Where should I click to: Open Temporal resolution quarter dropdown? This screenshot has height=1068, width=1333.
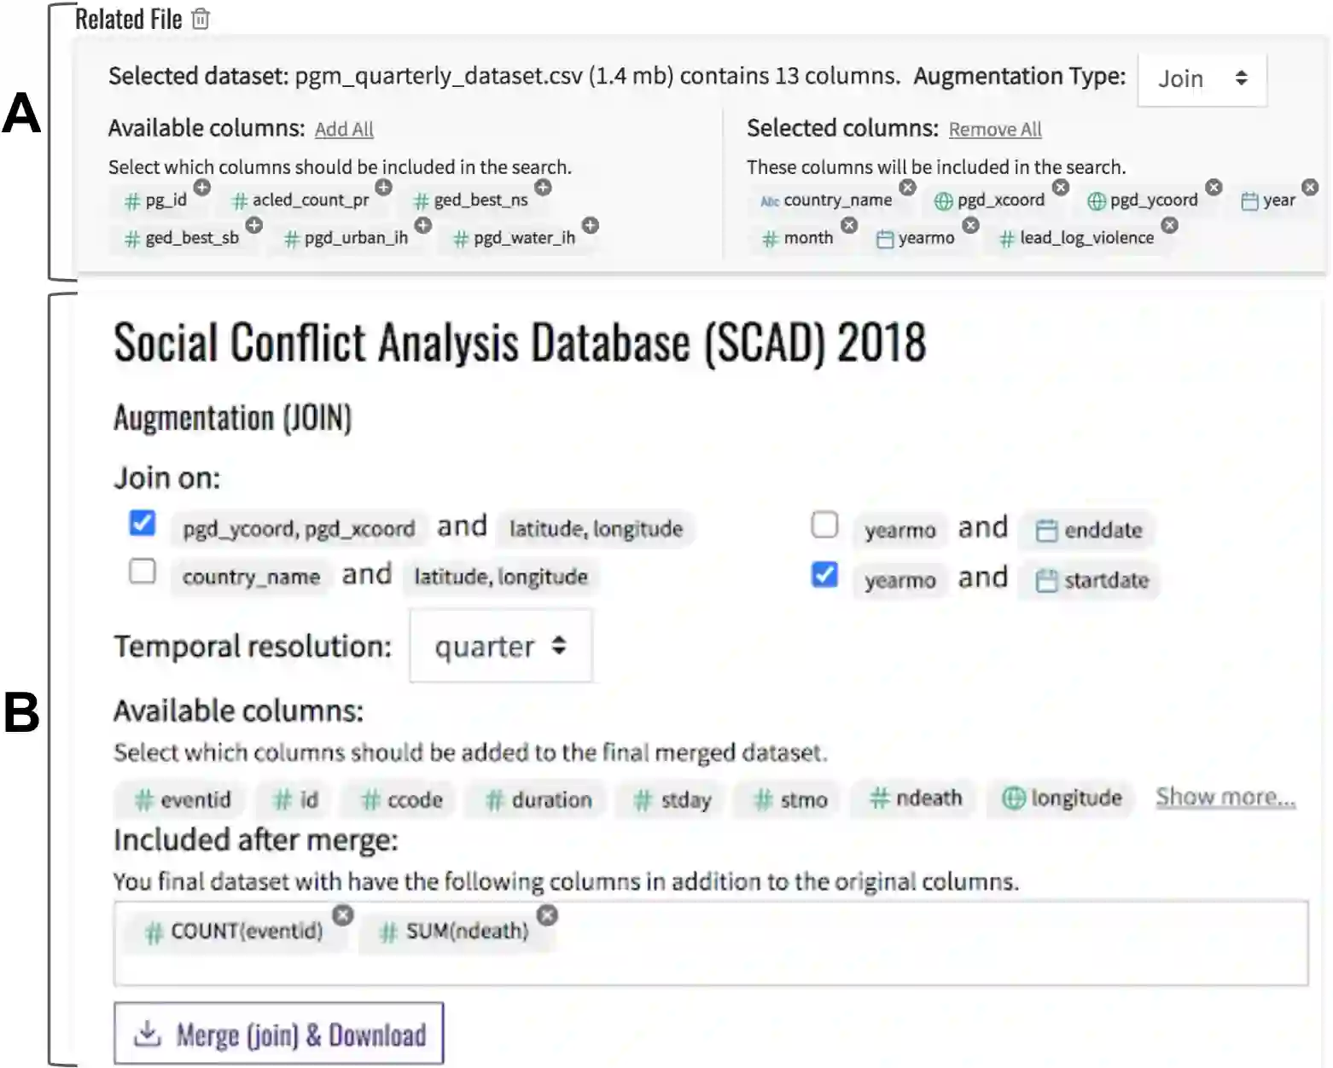(x=500, y=647)
